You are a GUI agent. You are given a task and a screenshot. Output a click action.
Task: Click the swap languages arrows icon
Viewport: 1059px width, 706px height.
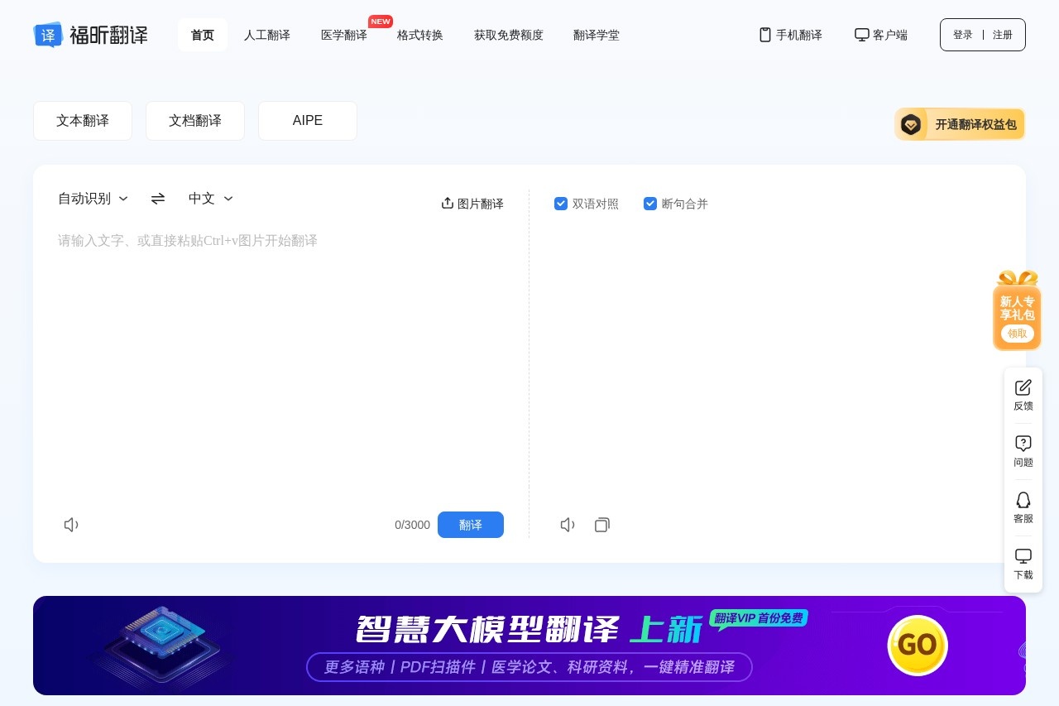coord(157,199)
